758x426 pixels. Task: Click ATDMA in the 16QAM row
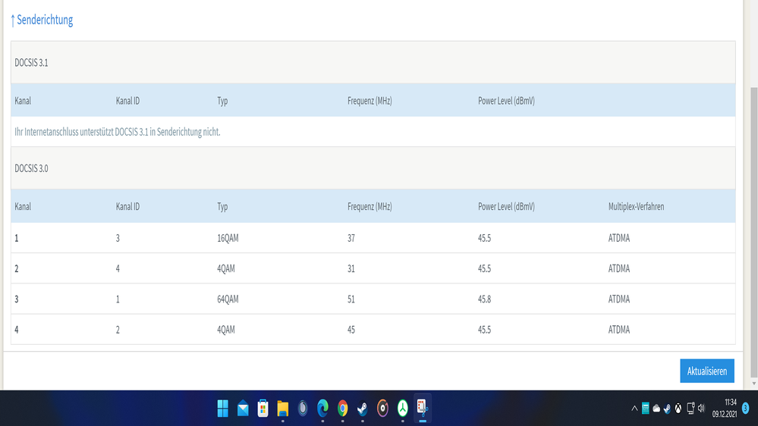coord(619,238)
